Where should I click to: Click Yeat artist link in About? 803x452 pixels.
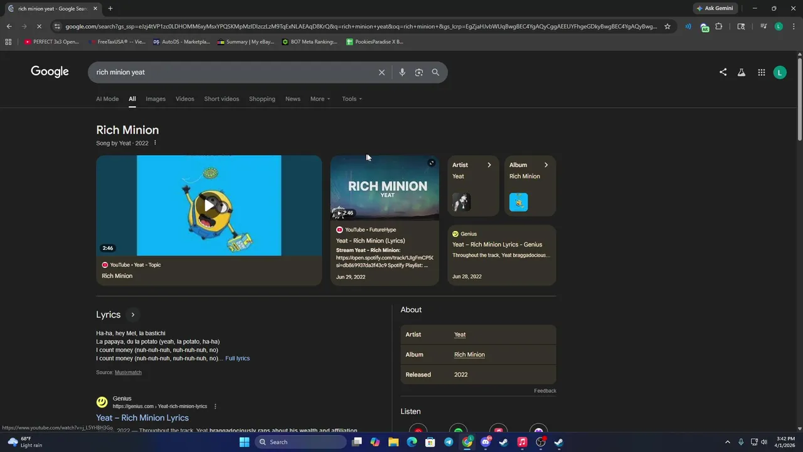460,335
